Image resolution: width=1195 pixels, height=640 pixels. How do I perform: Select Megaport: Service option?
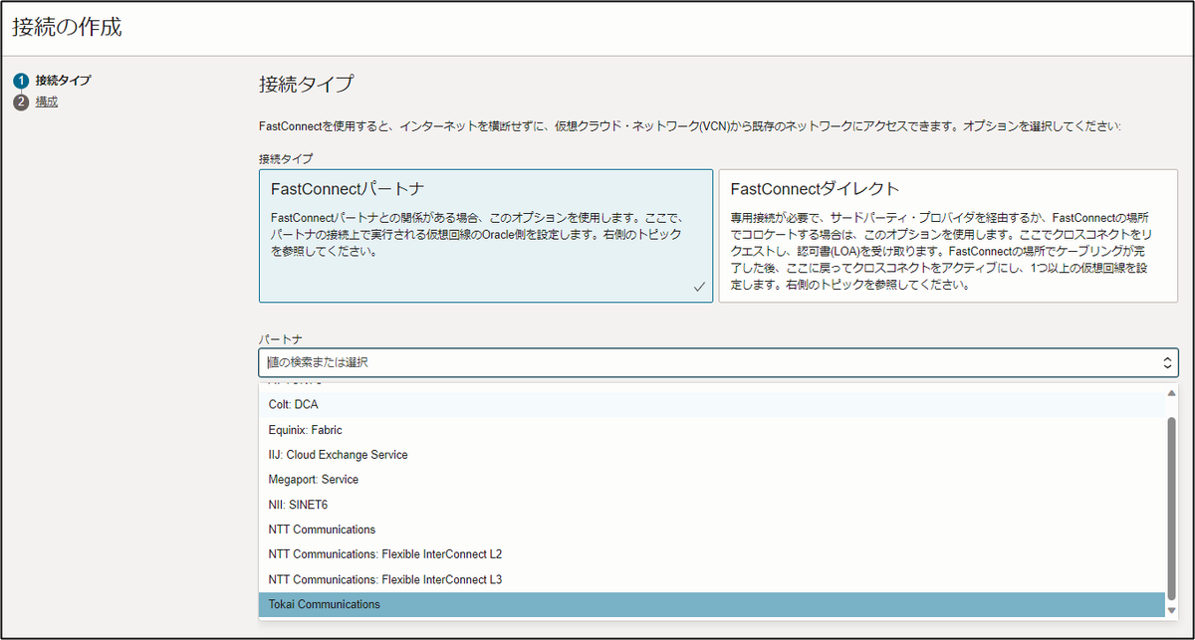pyautogui.click(x=711, y=480)
